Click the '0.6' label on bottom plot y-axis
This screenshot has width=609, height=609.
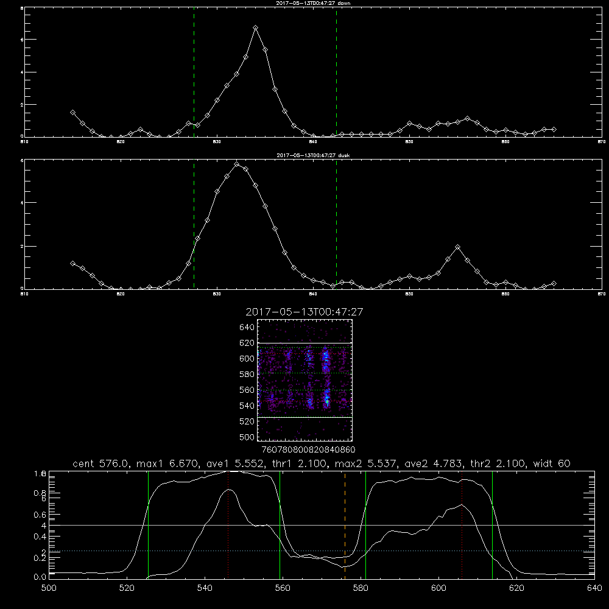pyautogui.click(x=40, y=515)
